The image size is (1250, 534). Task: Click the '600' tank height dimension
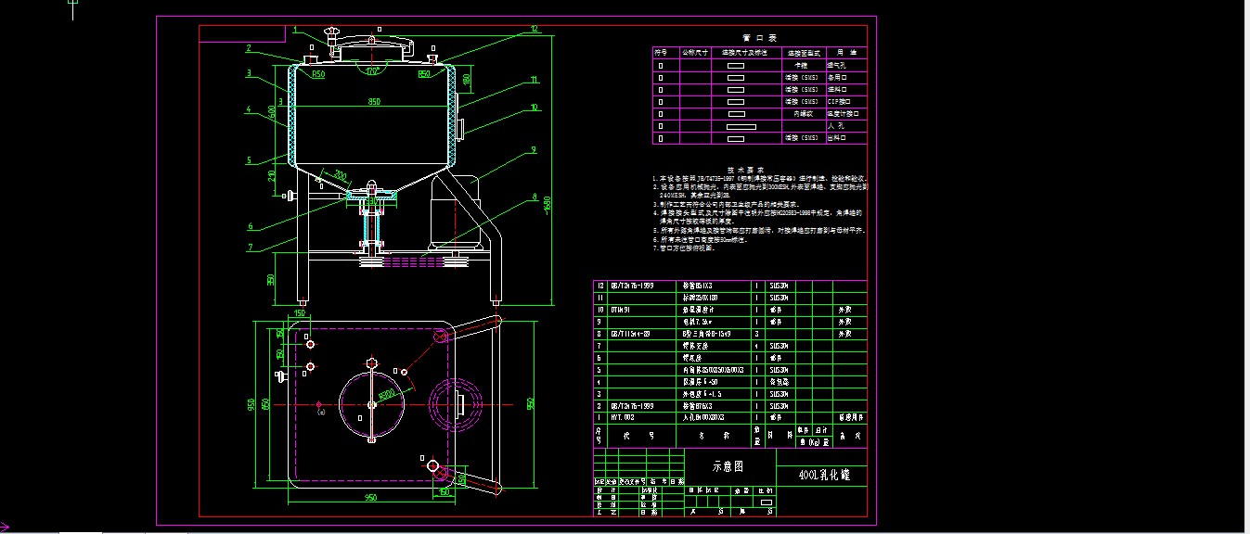tap(272, 110)
